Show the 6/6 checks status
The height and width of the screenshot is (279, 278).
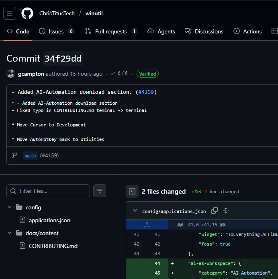pyautogui.click(x=119, y=74)
